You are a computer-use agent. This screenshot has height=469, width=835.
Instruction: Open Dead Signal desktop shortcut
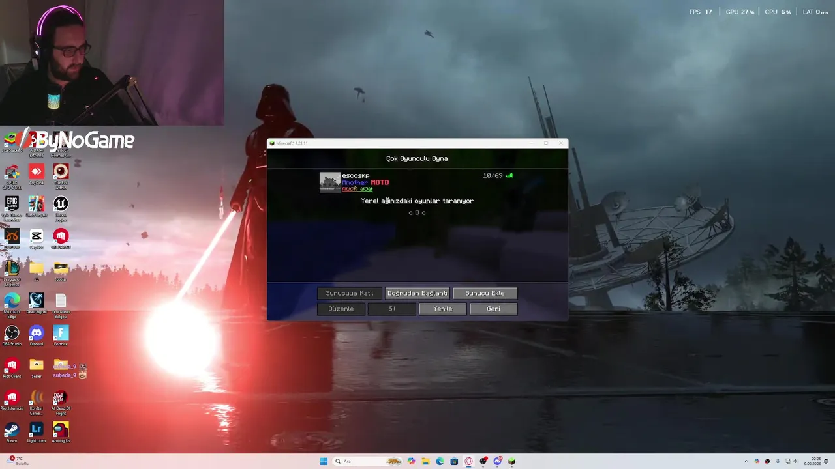point(37,303)
